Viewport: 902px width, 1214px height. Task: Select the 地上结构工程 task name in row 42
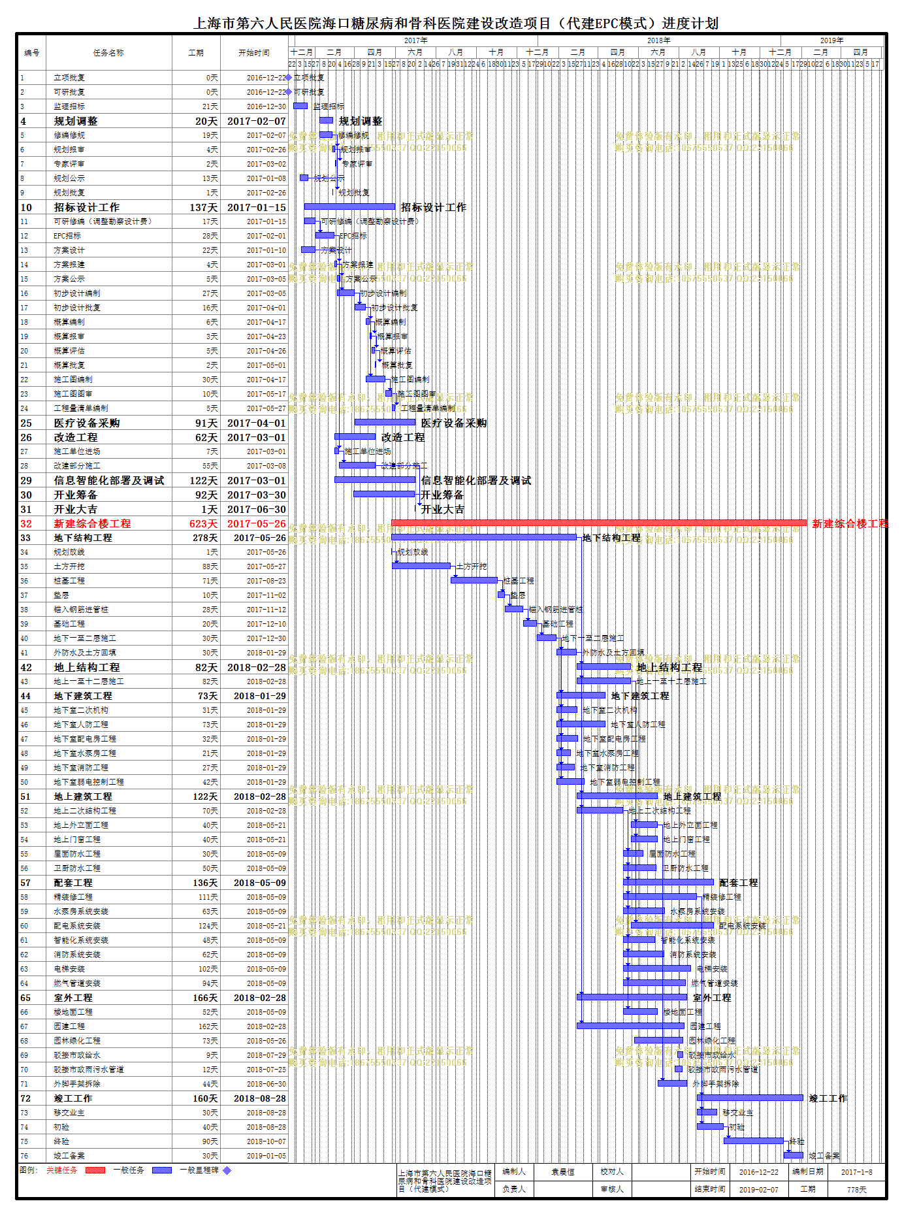click(x=87, y=667)
